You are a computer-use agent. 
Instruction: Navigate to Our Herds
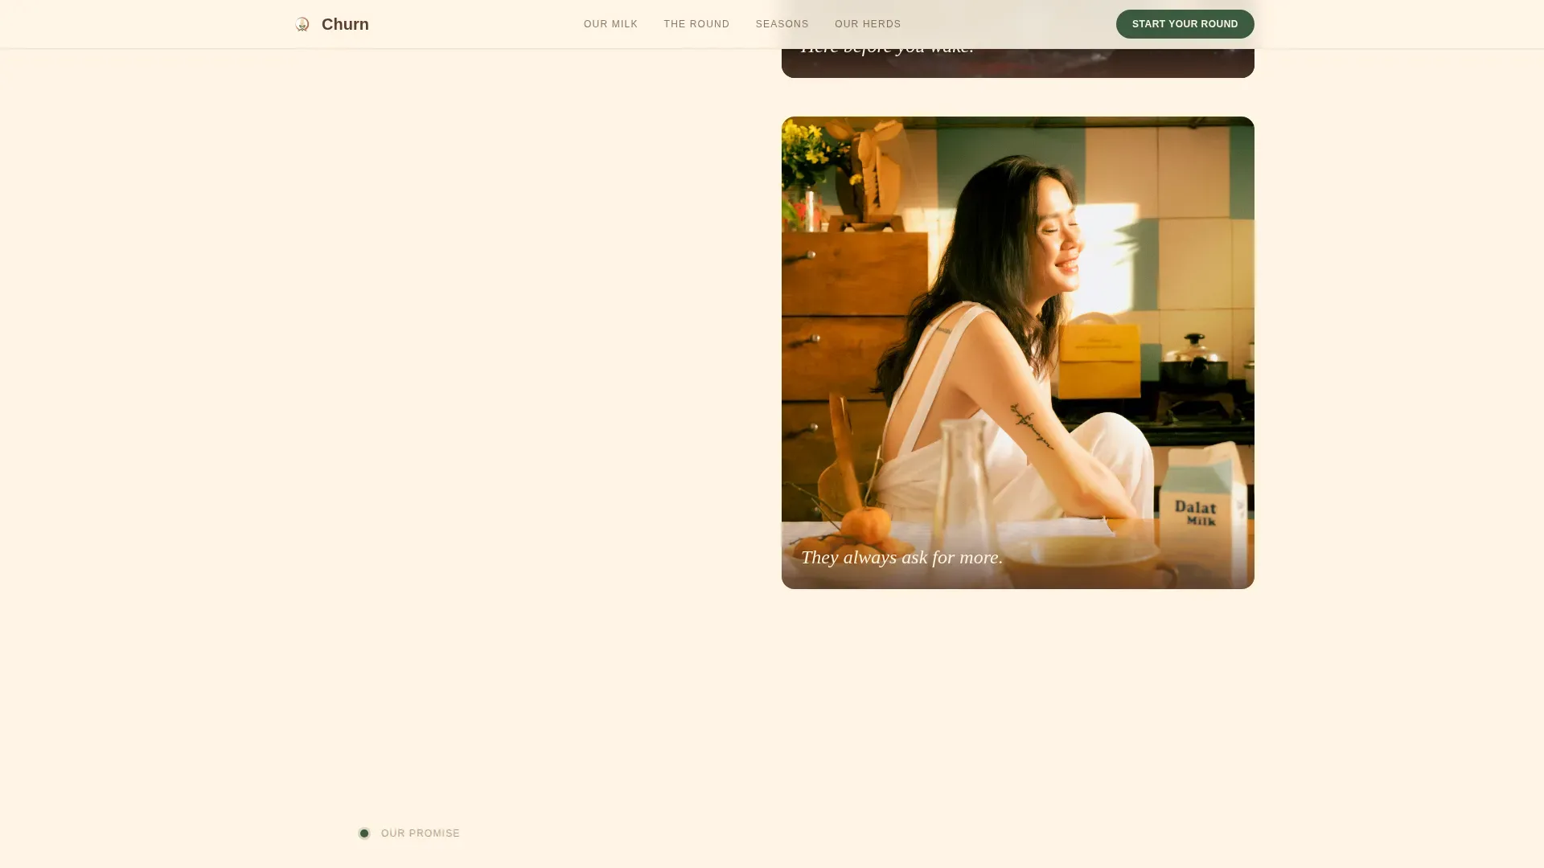(x=868, y=24)
